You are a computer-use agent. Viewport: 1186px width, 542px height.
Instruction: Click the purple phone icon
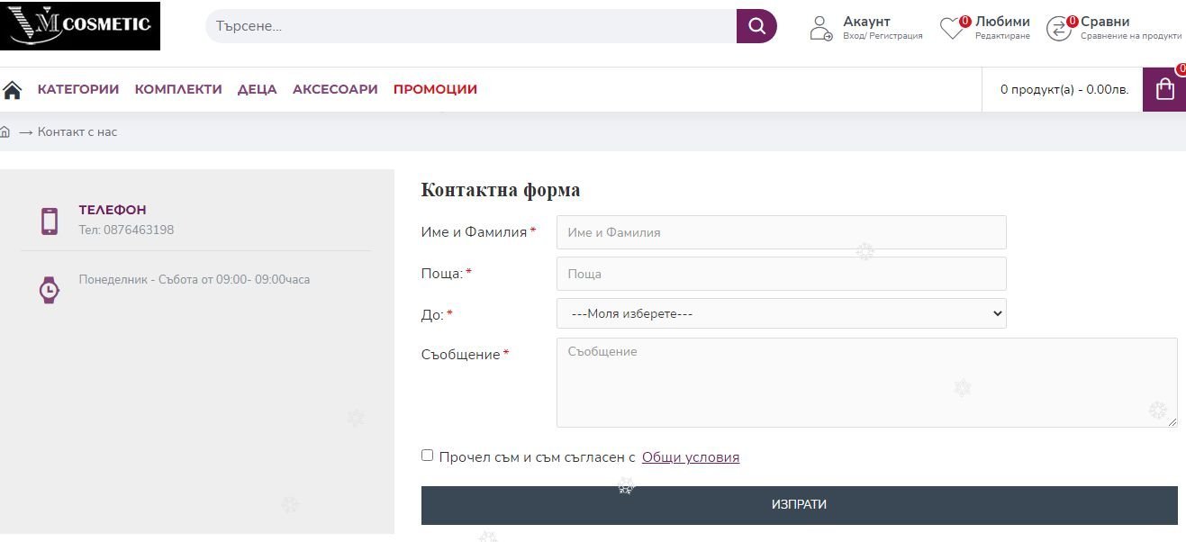(50, 221)
